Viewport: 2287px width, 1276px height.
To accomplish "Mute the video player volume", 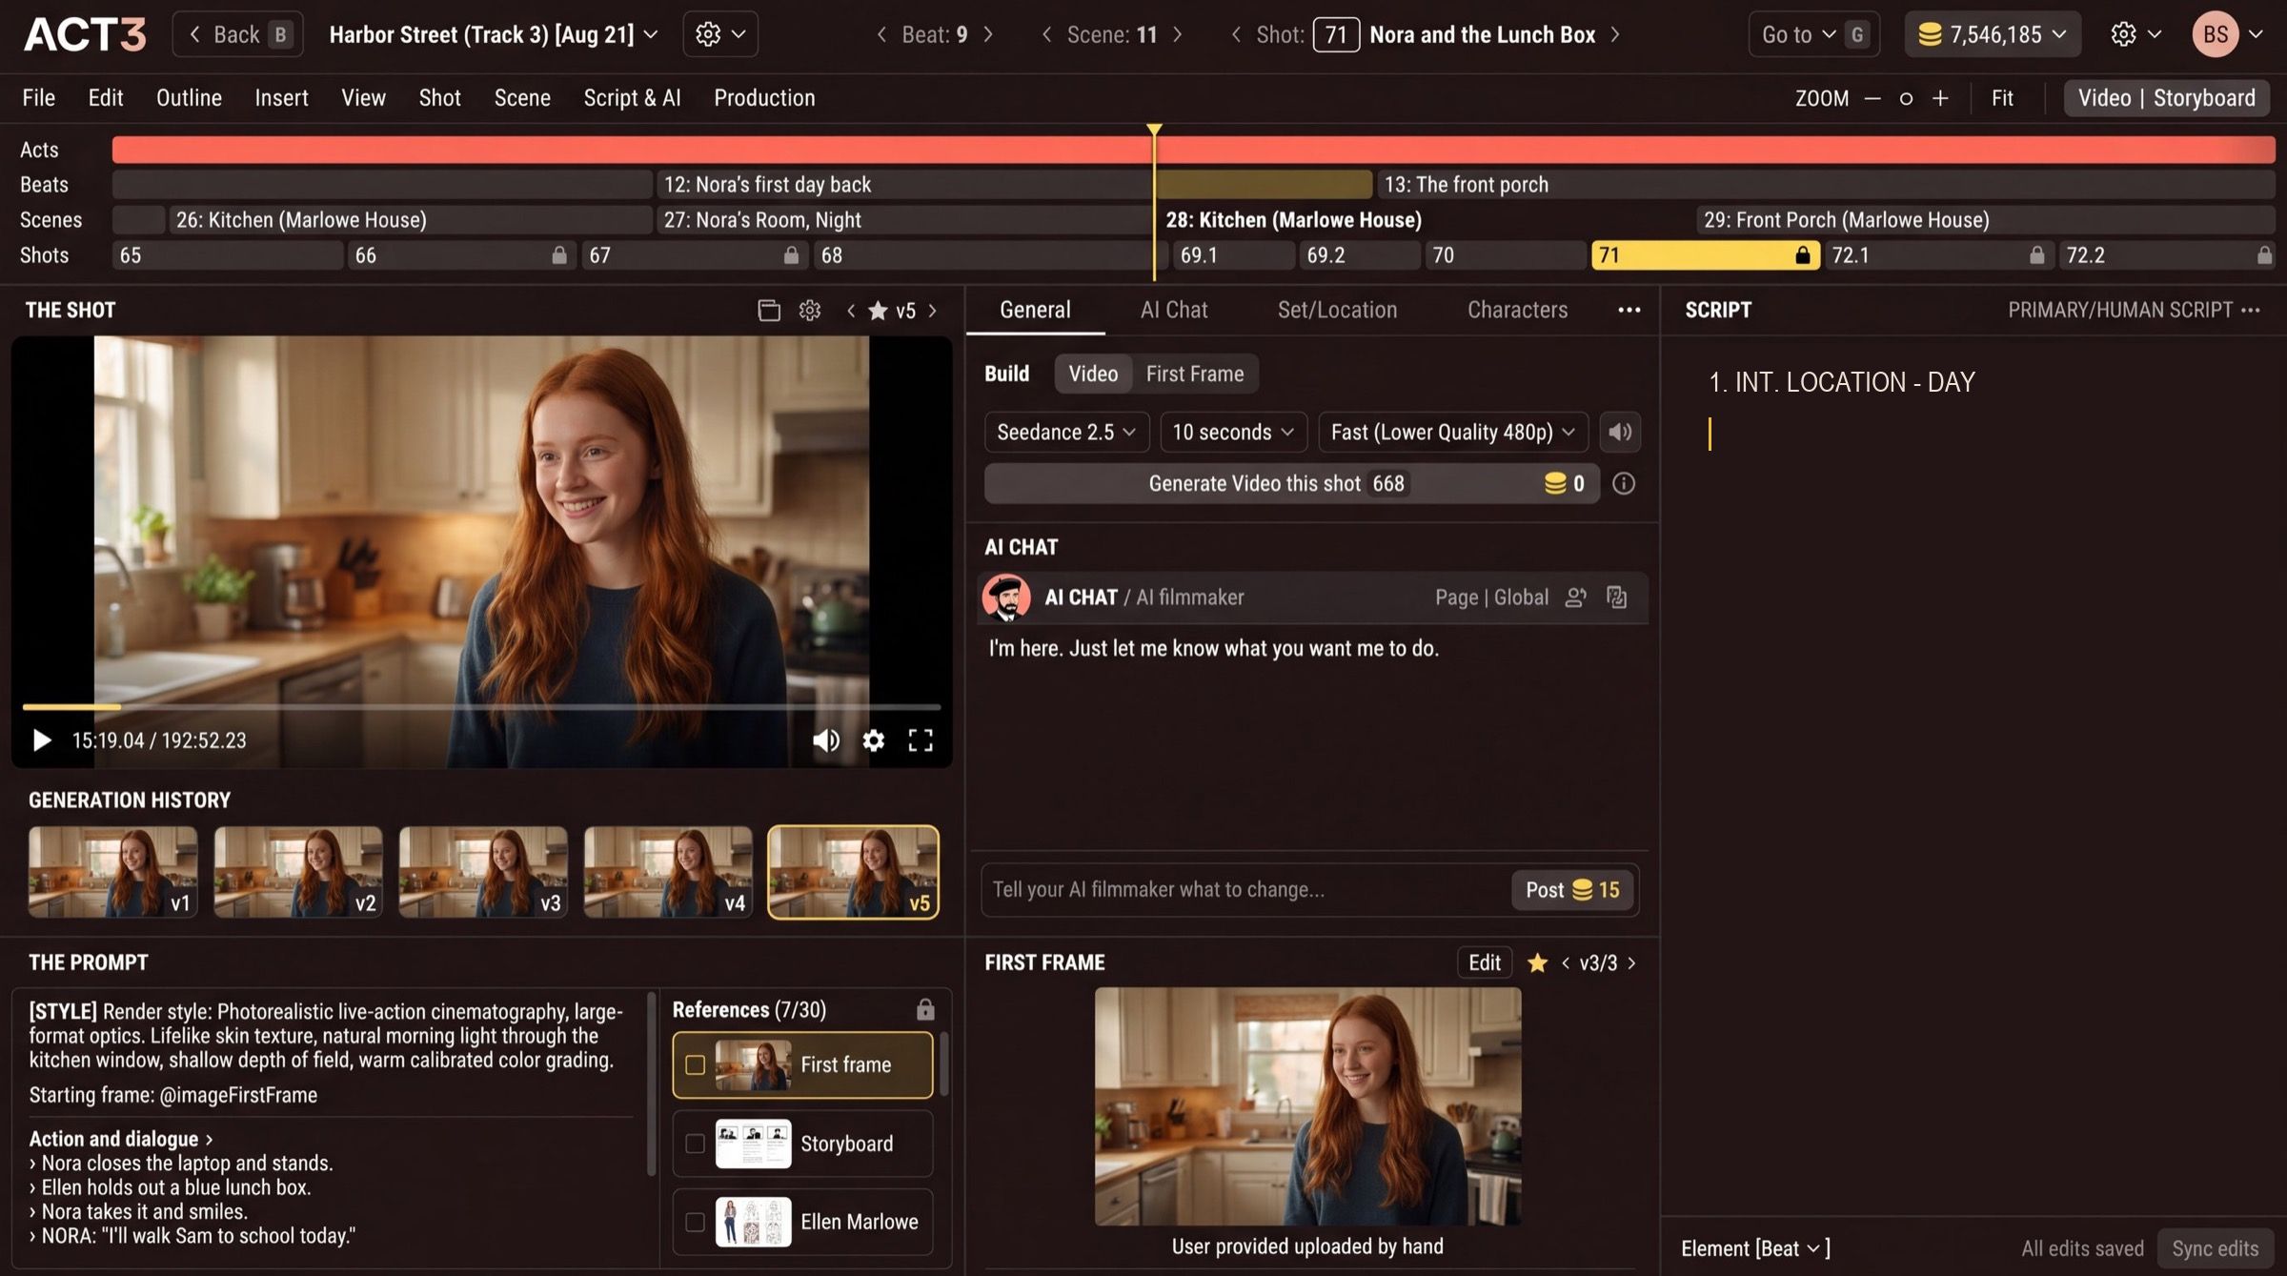I will [825, 740].
